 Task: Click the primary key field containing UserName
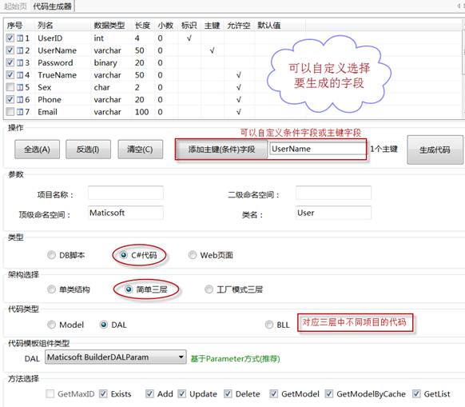point(318,149)
